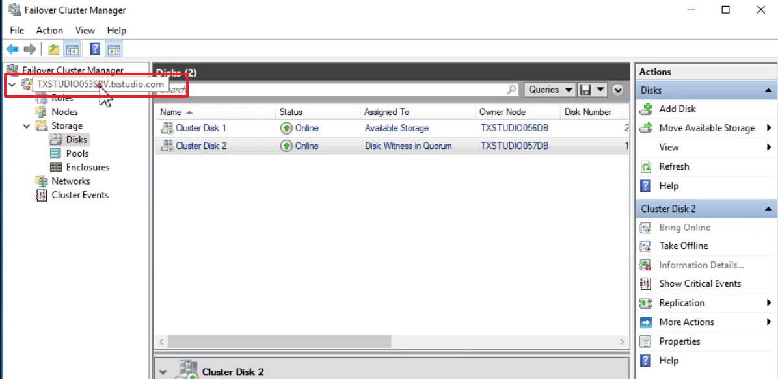Collapse the Cluster Disk 2 Actions section
Screen dimensions: 778x379
[x=768, y=209]
